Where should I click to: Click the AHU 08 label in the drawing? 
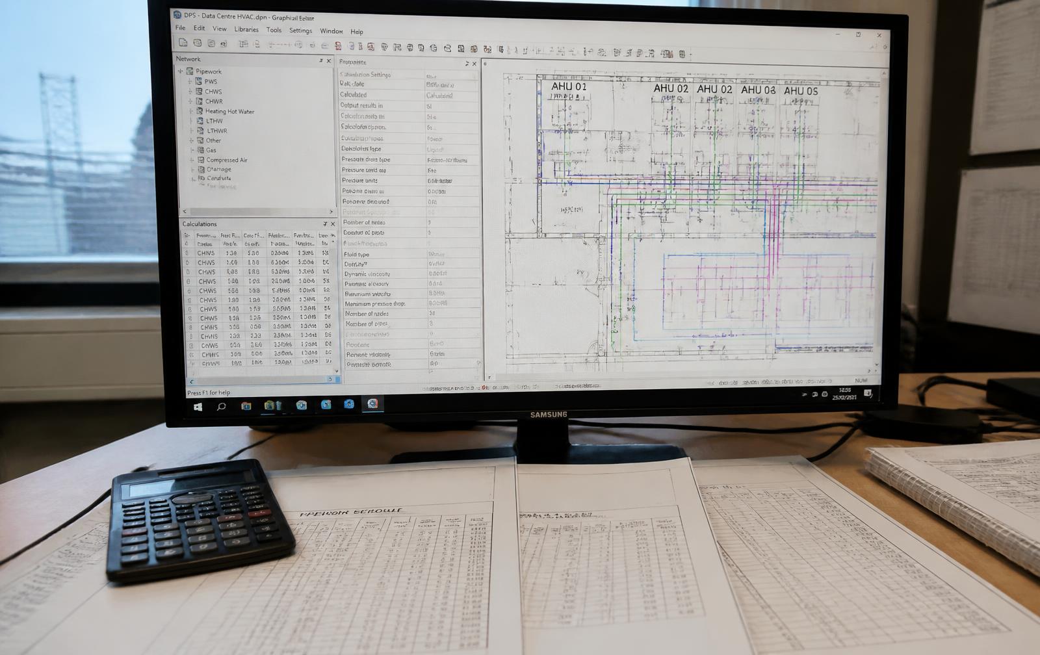(758, 90)
